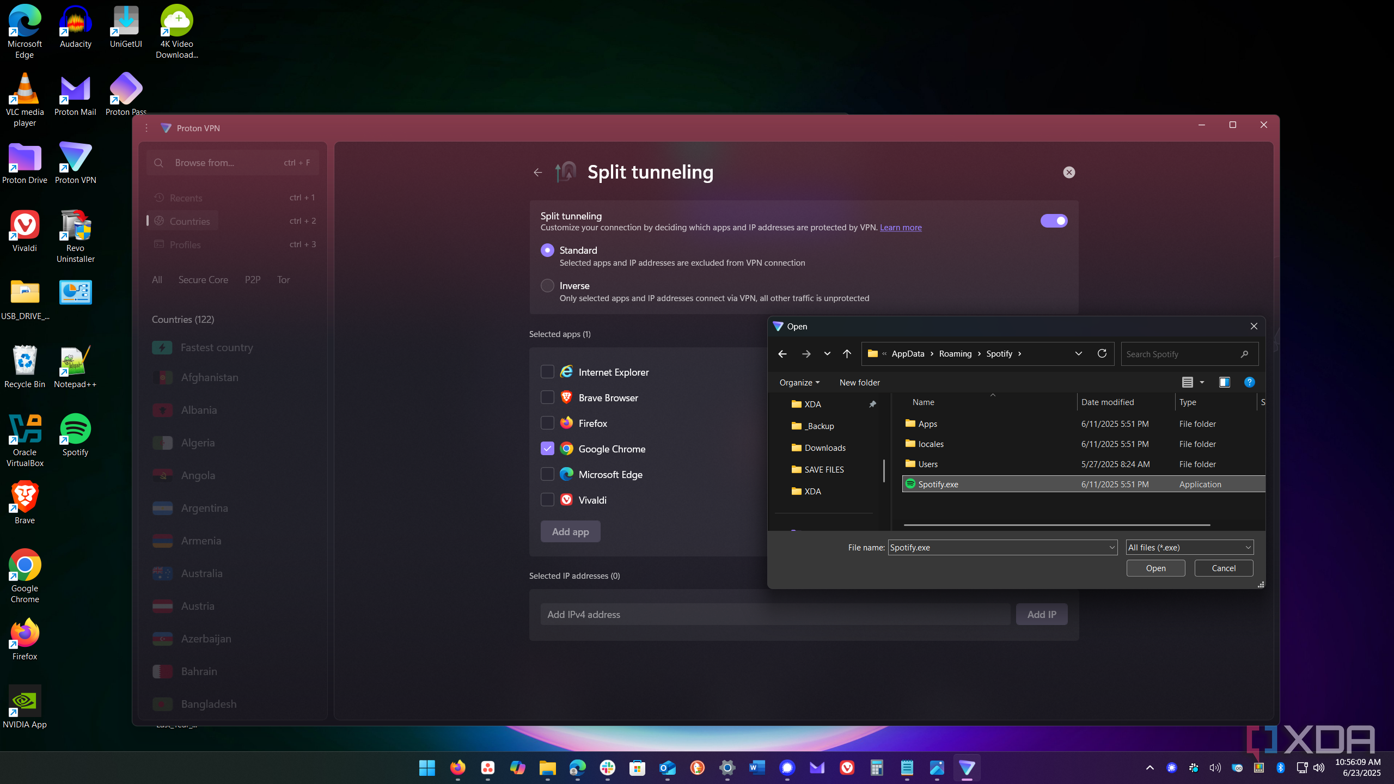Image resolution: width=1394 pixels, height=784 pixels.
Task: Open the Audacity desktop shortcut
Action: [x=75, y=26]
